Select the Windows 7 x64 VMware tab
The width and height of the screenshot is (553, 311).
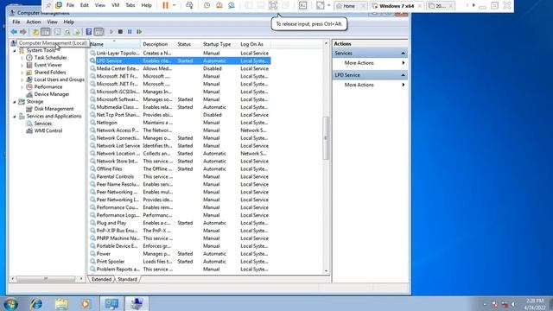pyautogui.click(x=397, y=6)
